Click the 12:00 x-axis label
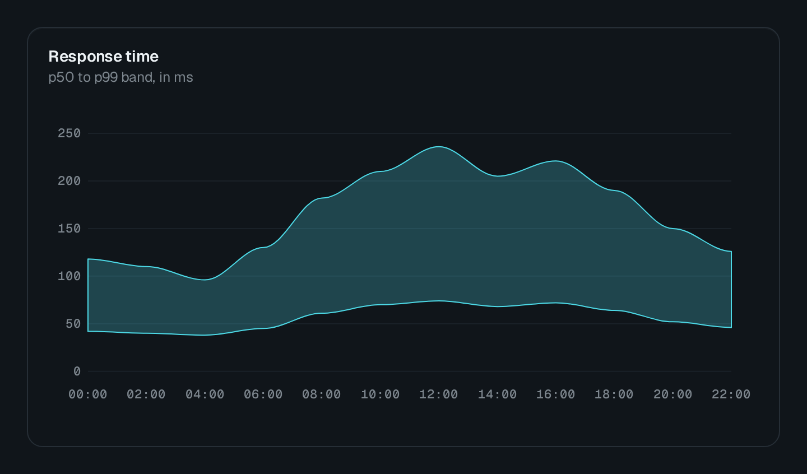 click(439, 394)
